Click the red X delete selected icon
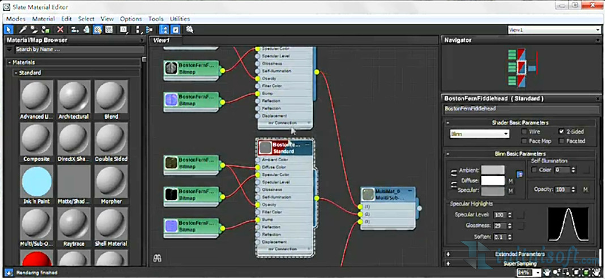Screen dimensions: 605x279 click(x=60, y=29)
